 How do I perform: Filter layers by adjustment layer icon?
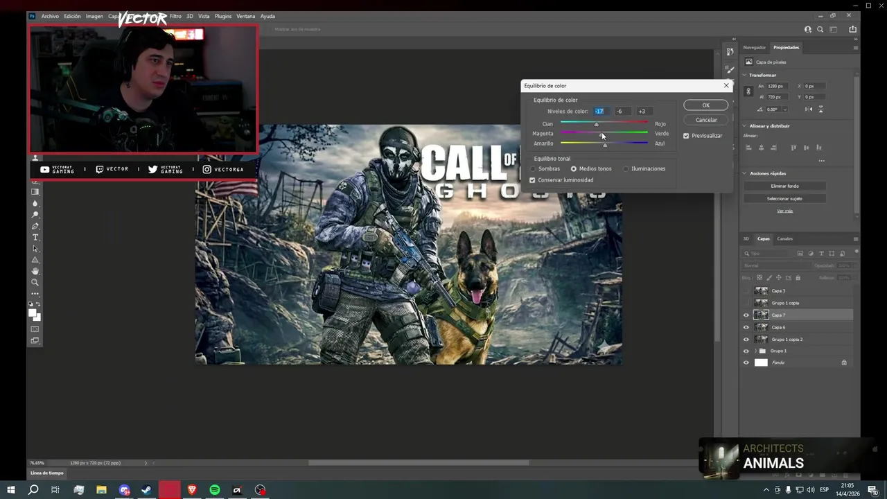coord(811,254)
